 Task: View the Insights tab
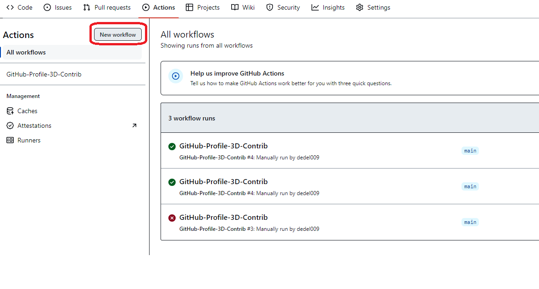point(328,7)
